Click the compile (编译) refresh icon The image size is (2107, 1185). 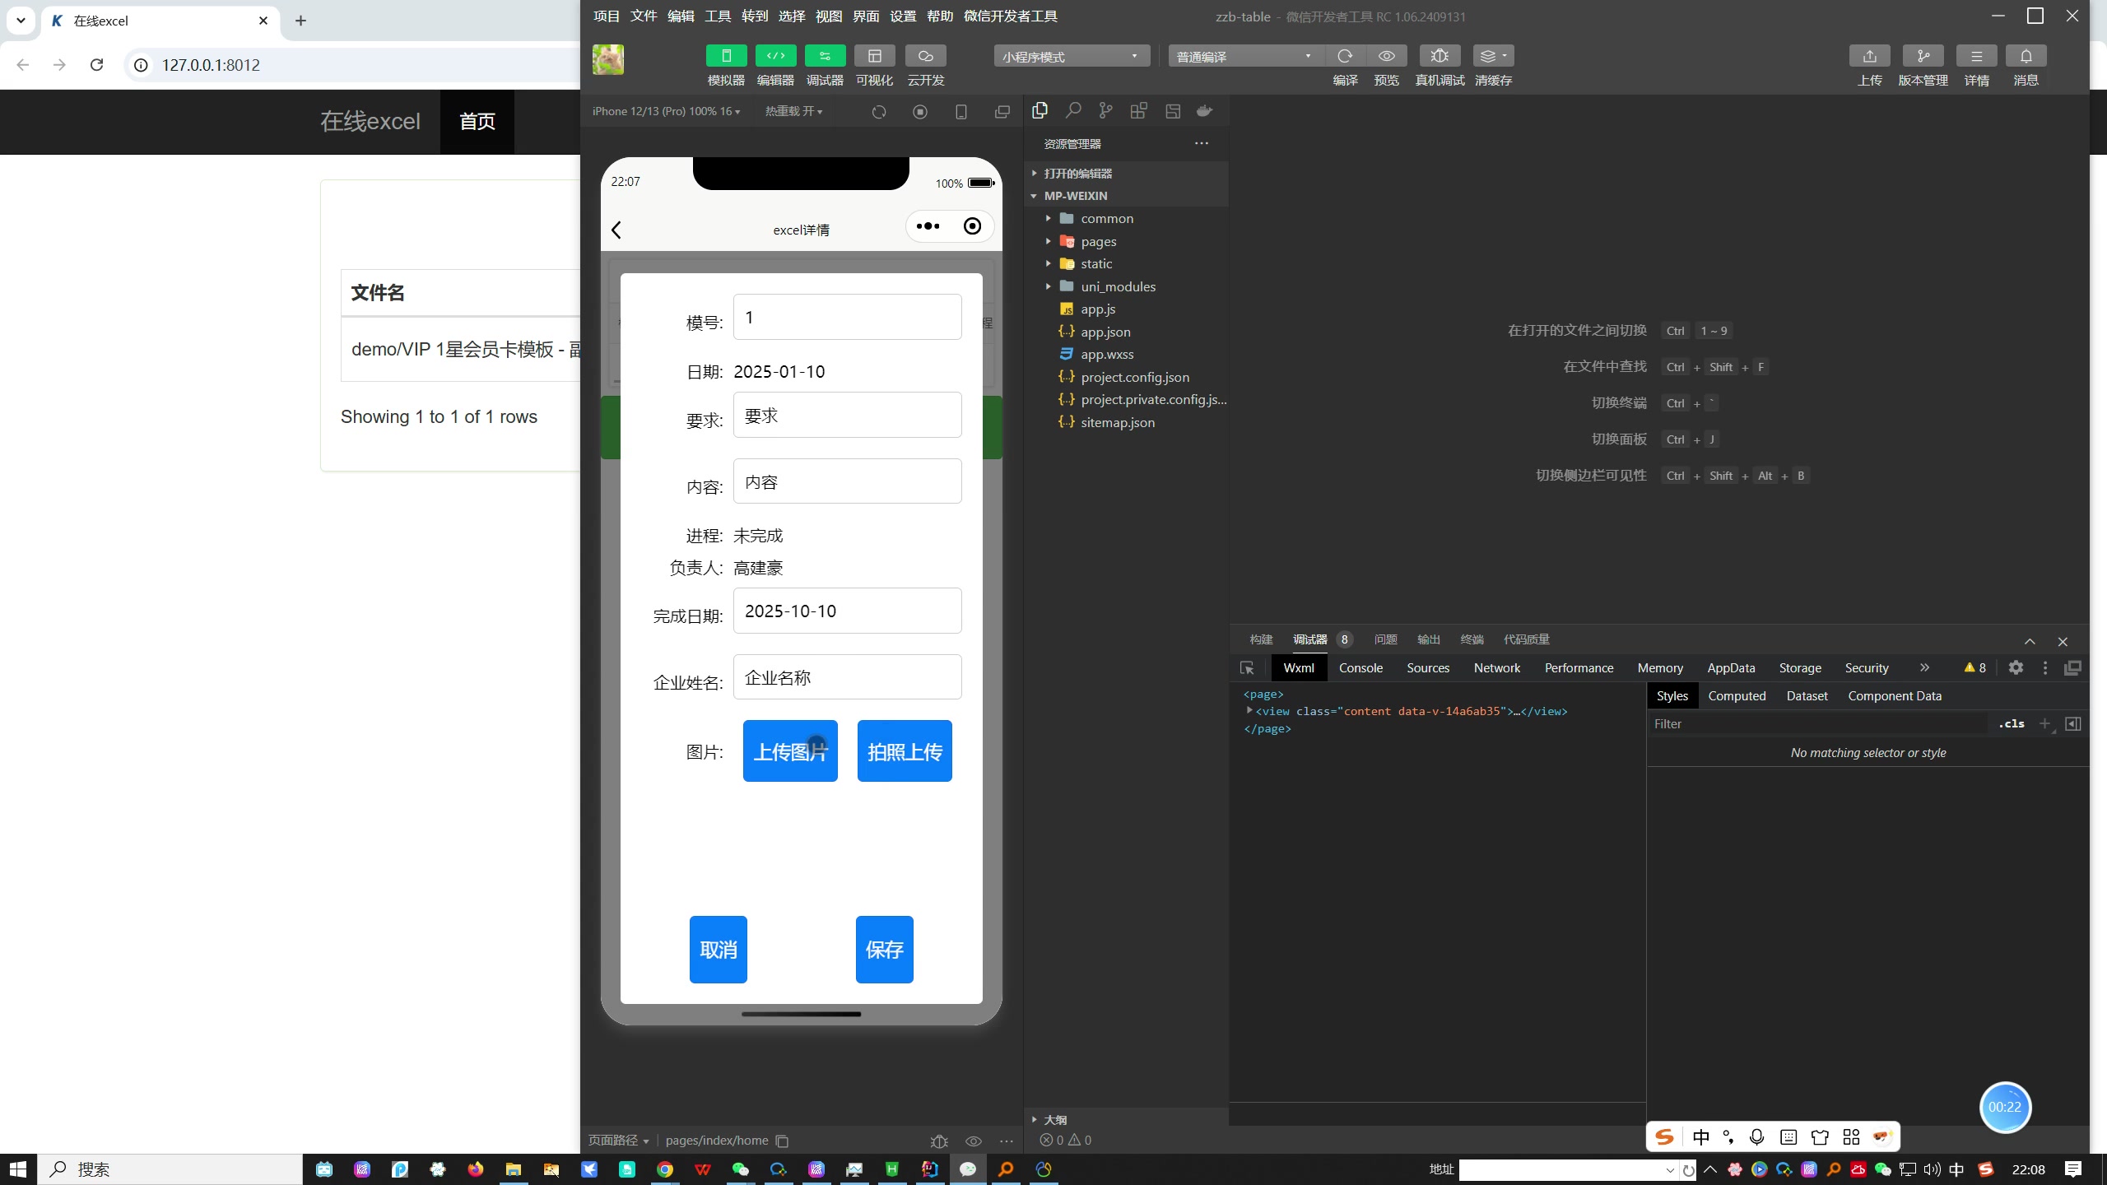[1345, 56]
